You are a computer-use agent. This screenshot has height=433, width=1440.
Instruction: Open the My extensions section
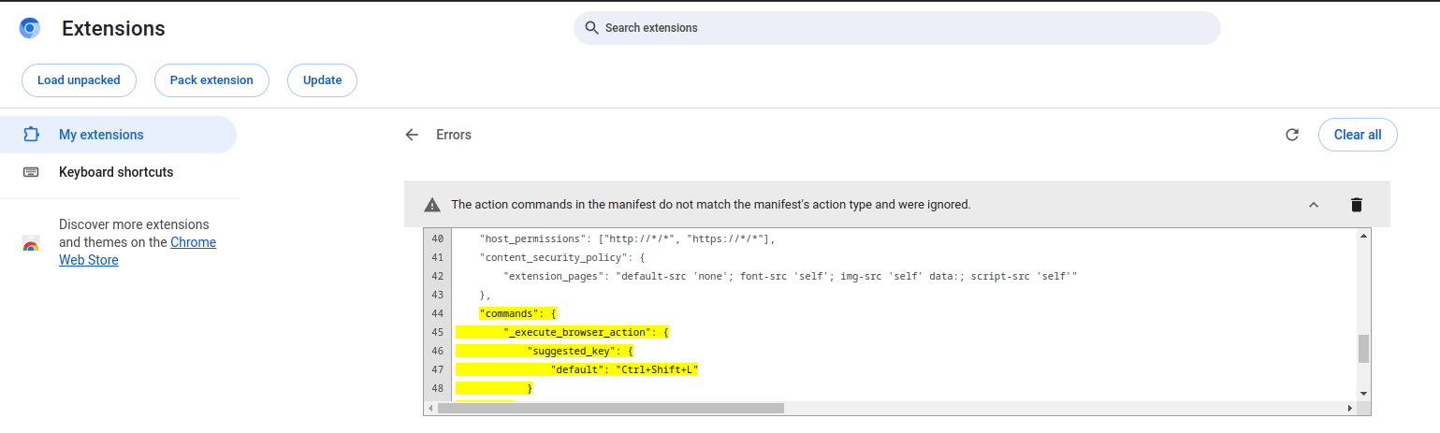coord(101,135)
